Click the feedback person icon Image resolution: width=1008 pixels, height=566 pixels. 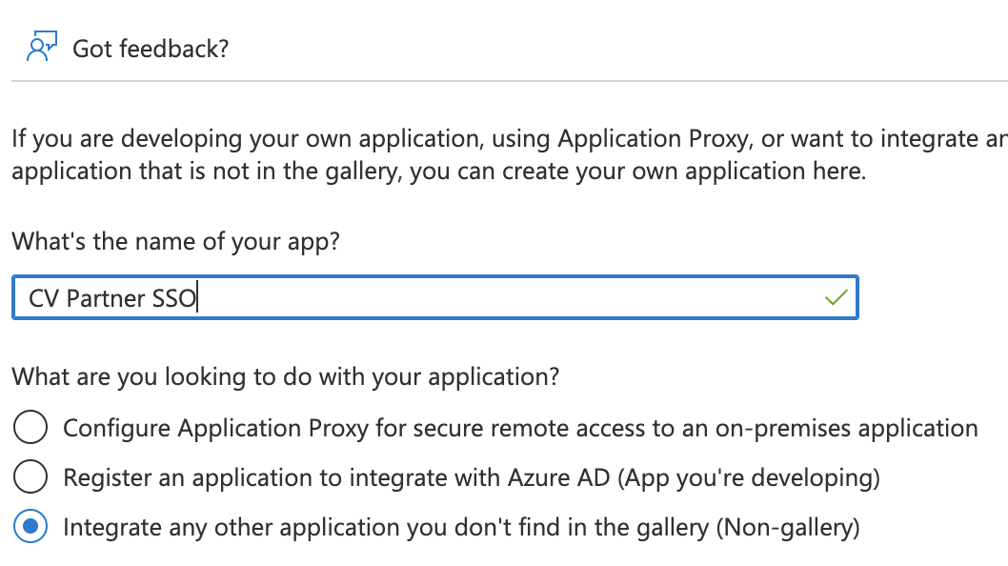(40, 47)
